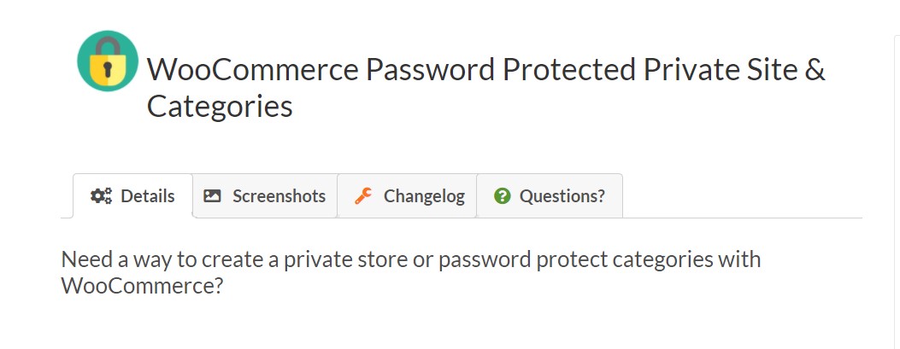Open the Screenshots tab
900x349 pixels.
tap(265, 196)
